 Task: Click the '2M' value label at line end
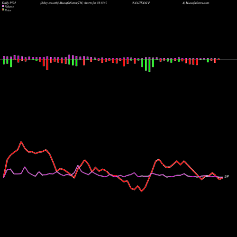coord(227,176)
